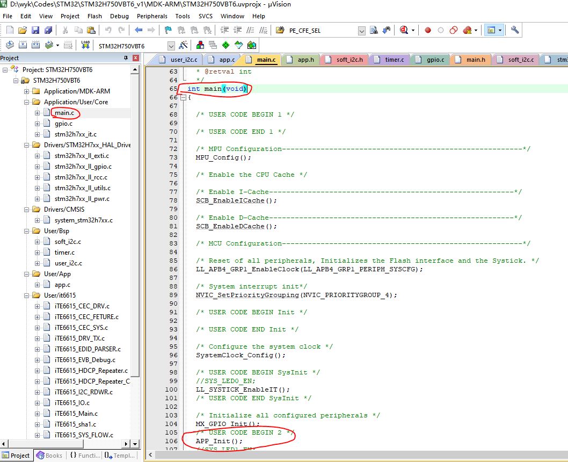This screenshot has height=462, width=568.
Task: Click the Translate file icon in the build toolbar
Action: 10,45
